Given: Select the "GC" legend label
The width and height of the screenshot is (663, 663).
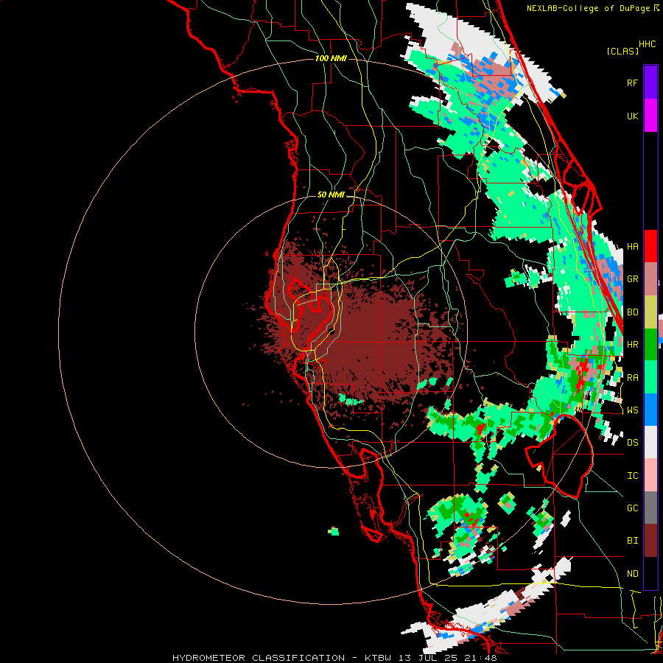Looking at the screenshot, I should (632, 508).
